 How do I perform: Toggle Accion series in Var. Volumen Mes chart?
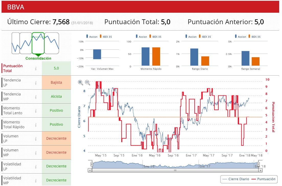(x=92, y=37)
